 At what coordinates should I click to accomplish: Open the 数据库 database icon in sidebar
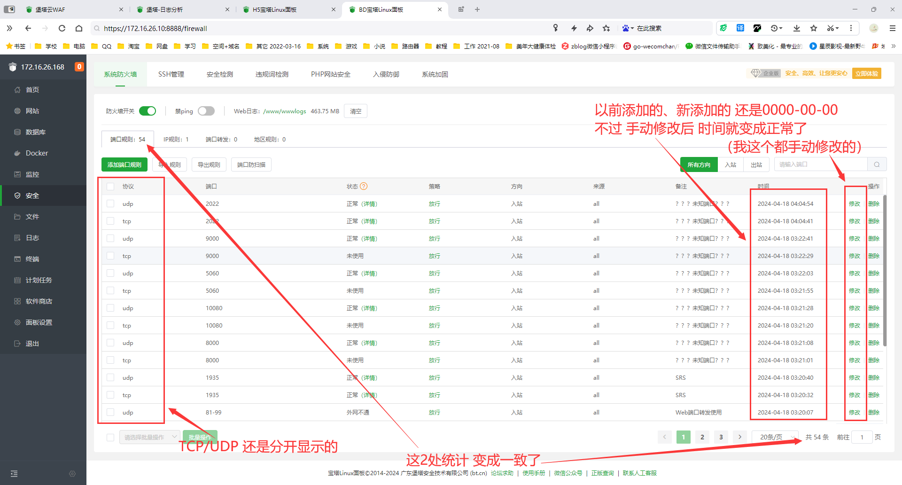[x=17, y=132]
